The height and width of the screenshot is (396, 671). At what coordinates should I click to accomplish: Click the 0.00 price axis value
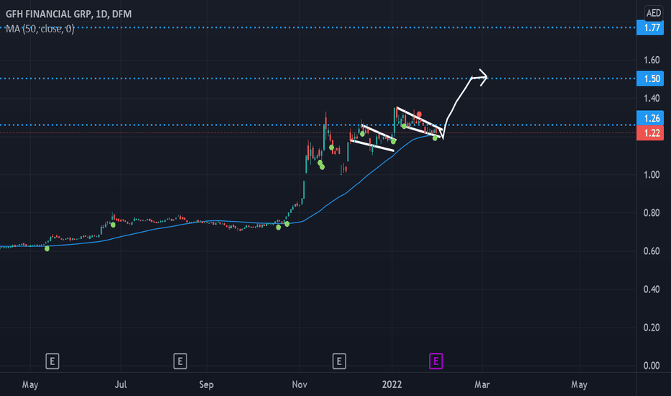tap(652, 365)
